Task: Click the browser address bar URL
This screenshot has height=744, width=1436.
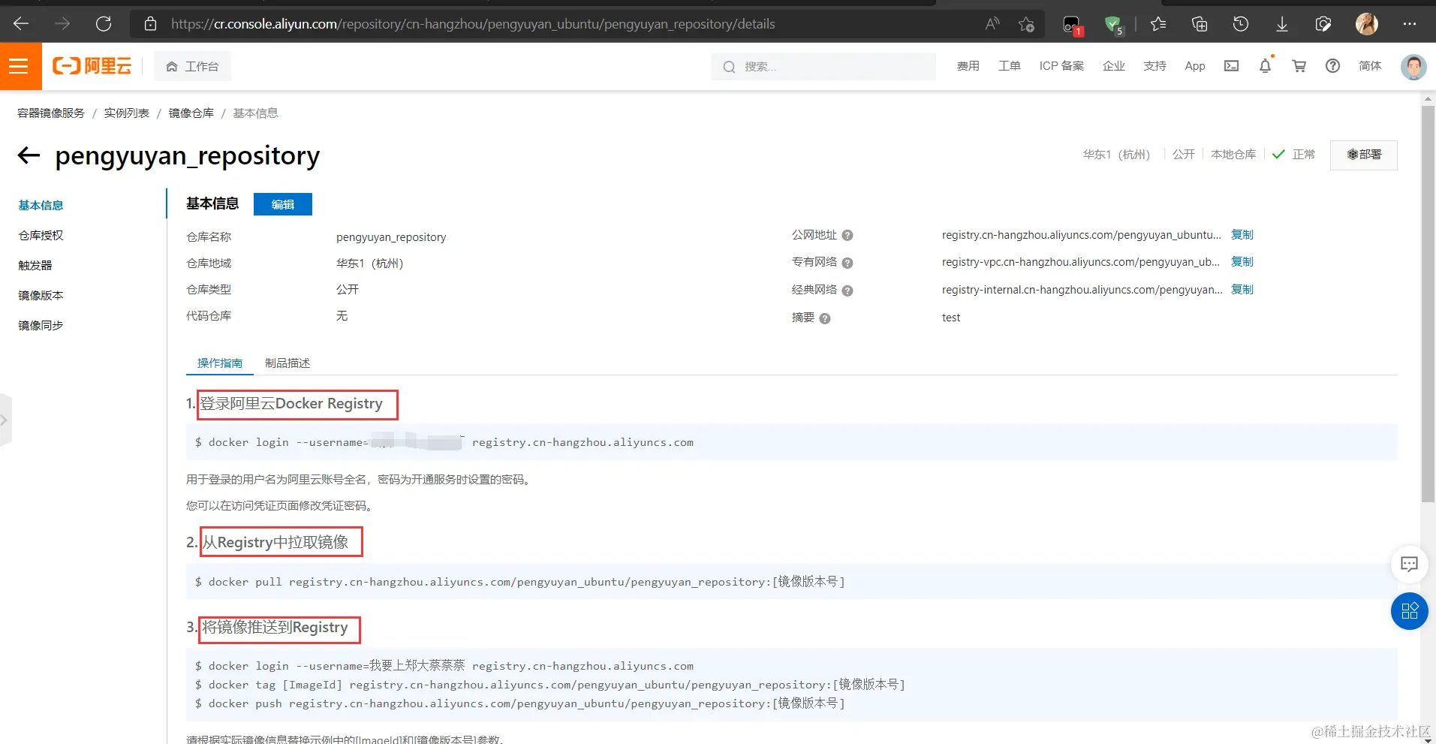Action: tap(473, 24)
